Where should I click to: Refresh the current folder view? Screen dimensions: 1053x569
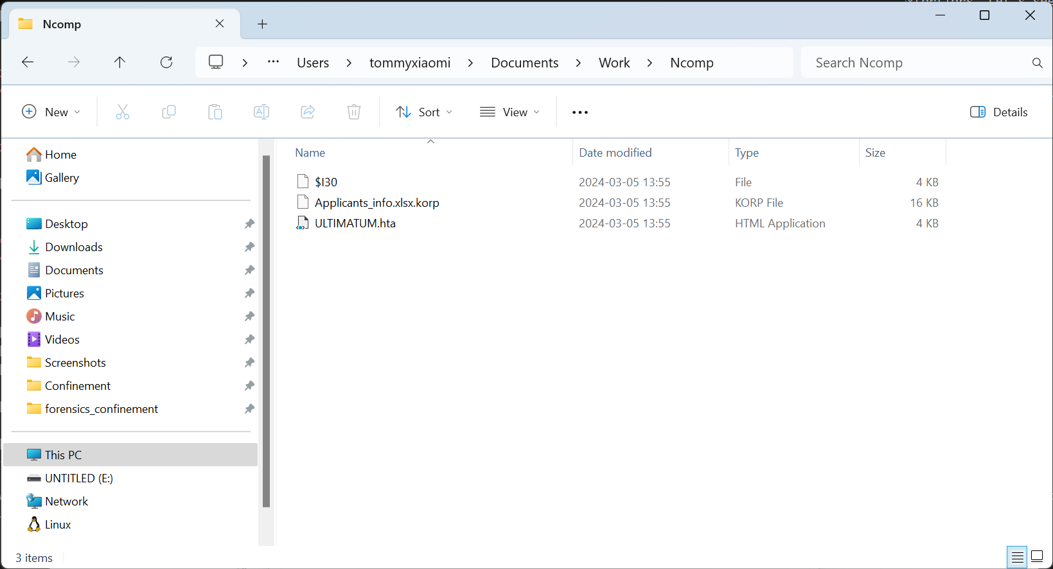click(x=166, y=62)
